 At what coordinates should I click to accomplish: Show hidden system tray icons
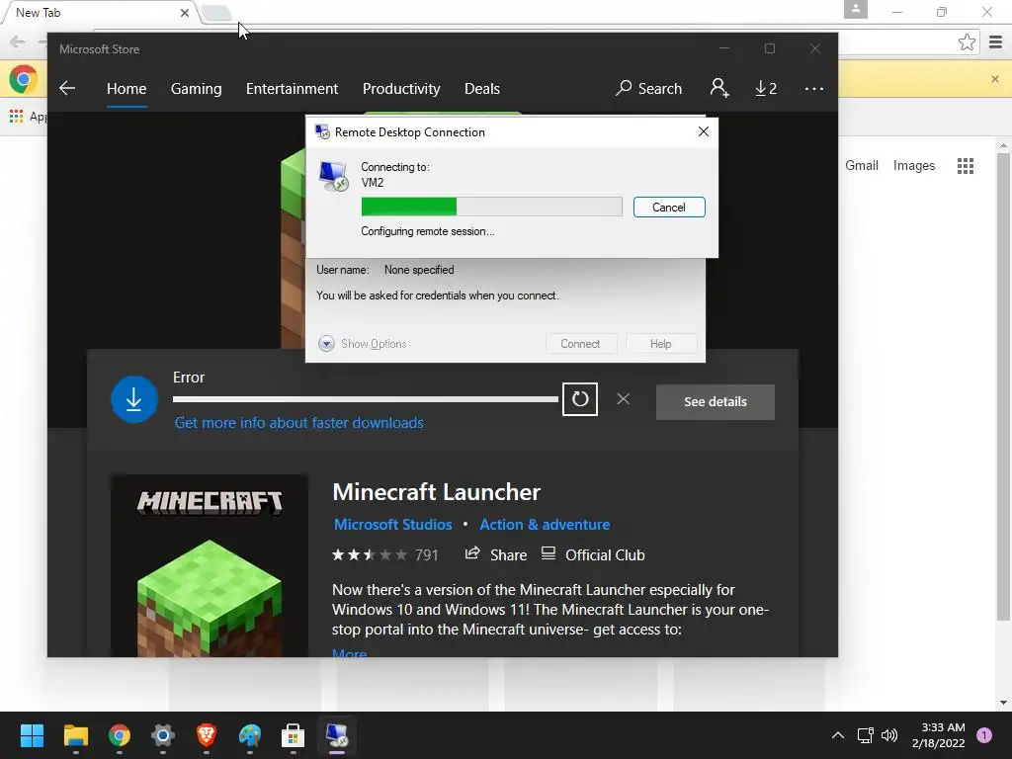click(x=838, y=735)
